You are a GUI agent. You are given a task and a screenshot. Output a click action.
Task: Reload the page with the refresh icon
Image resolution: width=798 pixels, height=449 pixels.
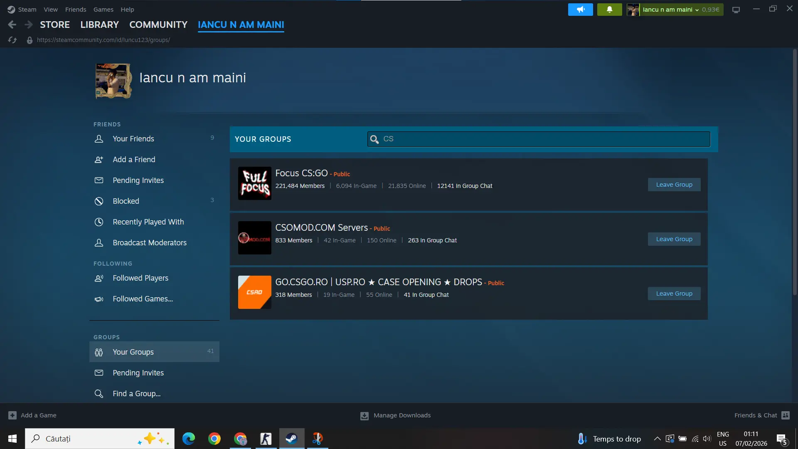click(x=12, y=40)
